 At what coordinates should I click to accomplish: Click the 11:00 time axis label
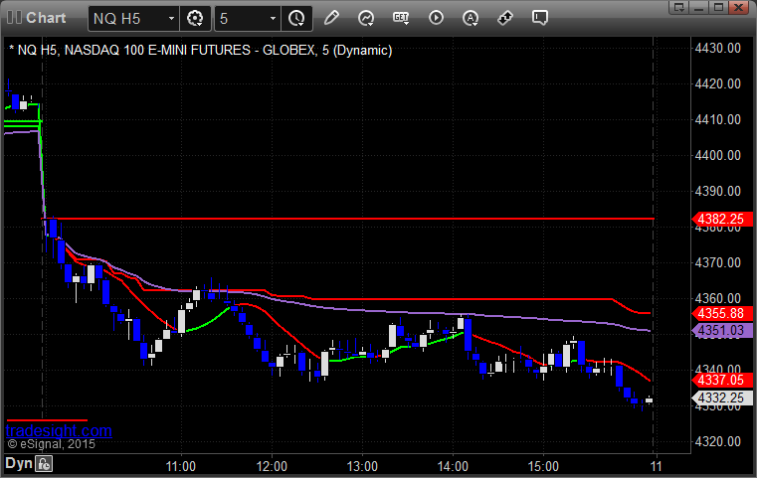coord(181,466)
